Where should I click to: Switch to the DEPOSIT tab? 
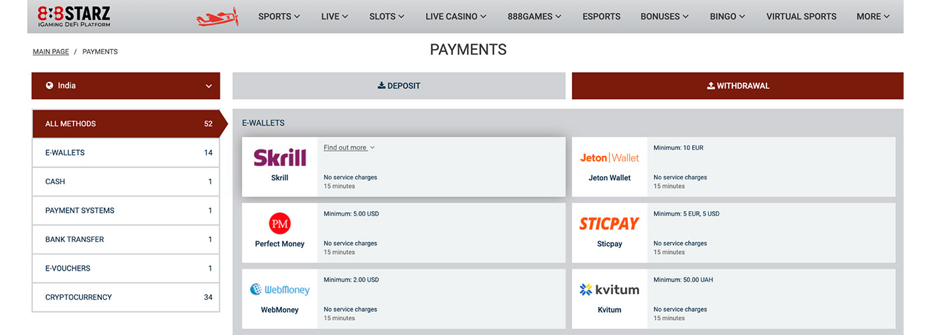pos(399,86)
